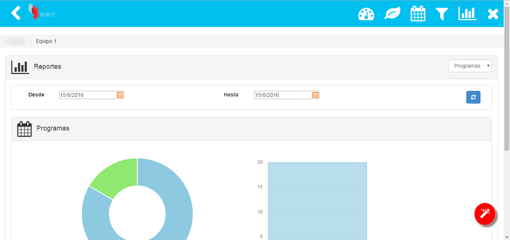Click the red magic wand floating button
The image size is (510, 240).
[x=485, y=214]
